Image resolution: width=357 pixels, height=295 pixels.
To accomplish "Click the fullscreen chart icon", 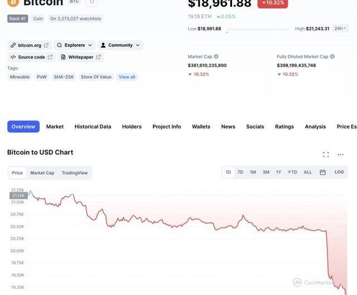I will (x=326, y=154).
